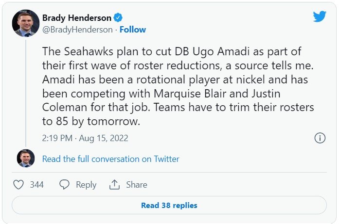
Task: Open the Twitter info circle icon
Action: (320, 138)
